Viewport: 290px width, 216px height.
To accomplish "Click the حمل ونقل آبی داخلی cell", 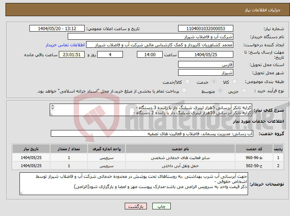I will tap(180, 166).
